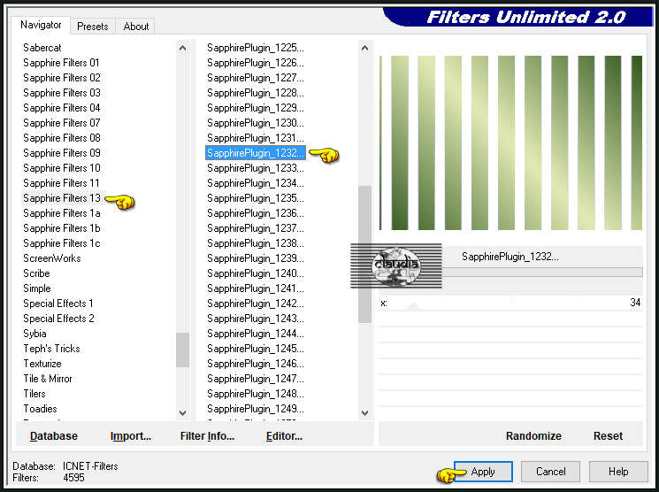
Task: Open the Database option
Action: click(54, 435)
